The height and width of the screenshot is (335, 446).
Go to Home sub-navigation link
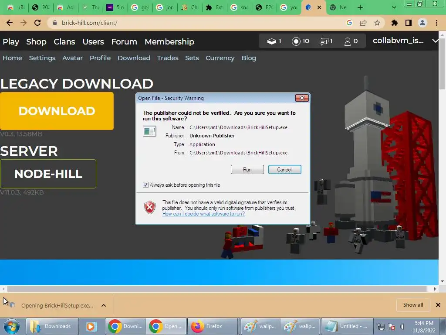pyautogui.click(x=12, y=58)
